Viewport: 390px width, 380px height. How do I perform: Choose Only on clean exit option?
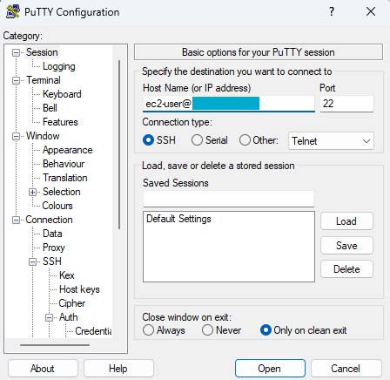pos(266,330)
